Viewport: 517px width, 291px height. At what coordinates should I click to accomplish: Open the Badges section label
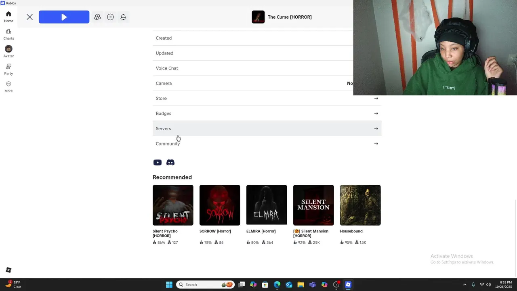164,114
